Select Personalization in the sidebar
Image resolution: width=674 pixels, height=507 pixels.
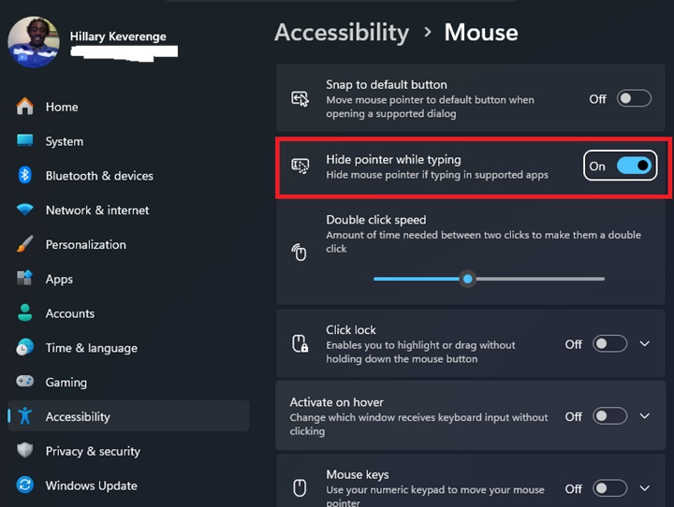tap(128, 244)
